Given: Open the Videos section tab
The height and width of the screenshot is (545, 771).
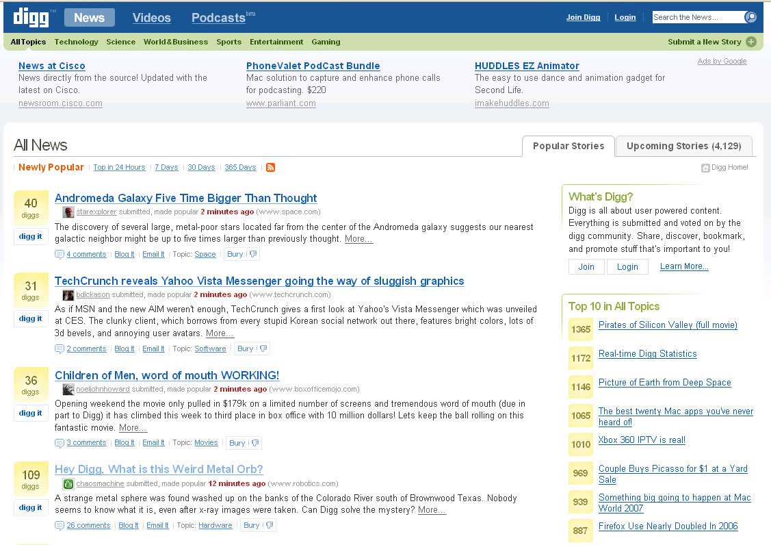Looking at the screenshot, I should (x=151, y=18).
